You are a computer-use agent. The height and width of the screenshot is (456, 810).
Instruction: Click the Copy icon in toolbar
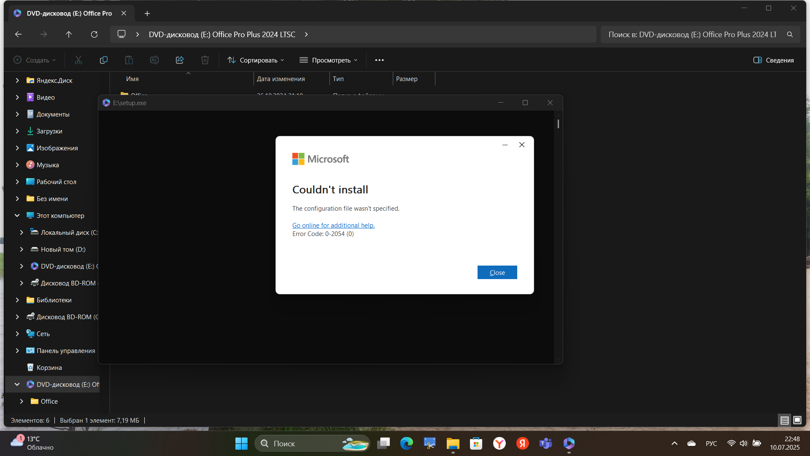pyautogui.click(x=104, y=60)
